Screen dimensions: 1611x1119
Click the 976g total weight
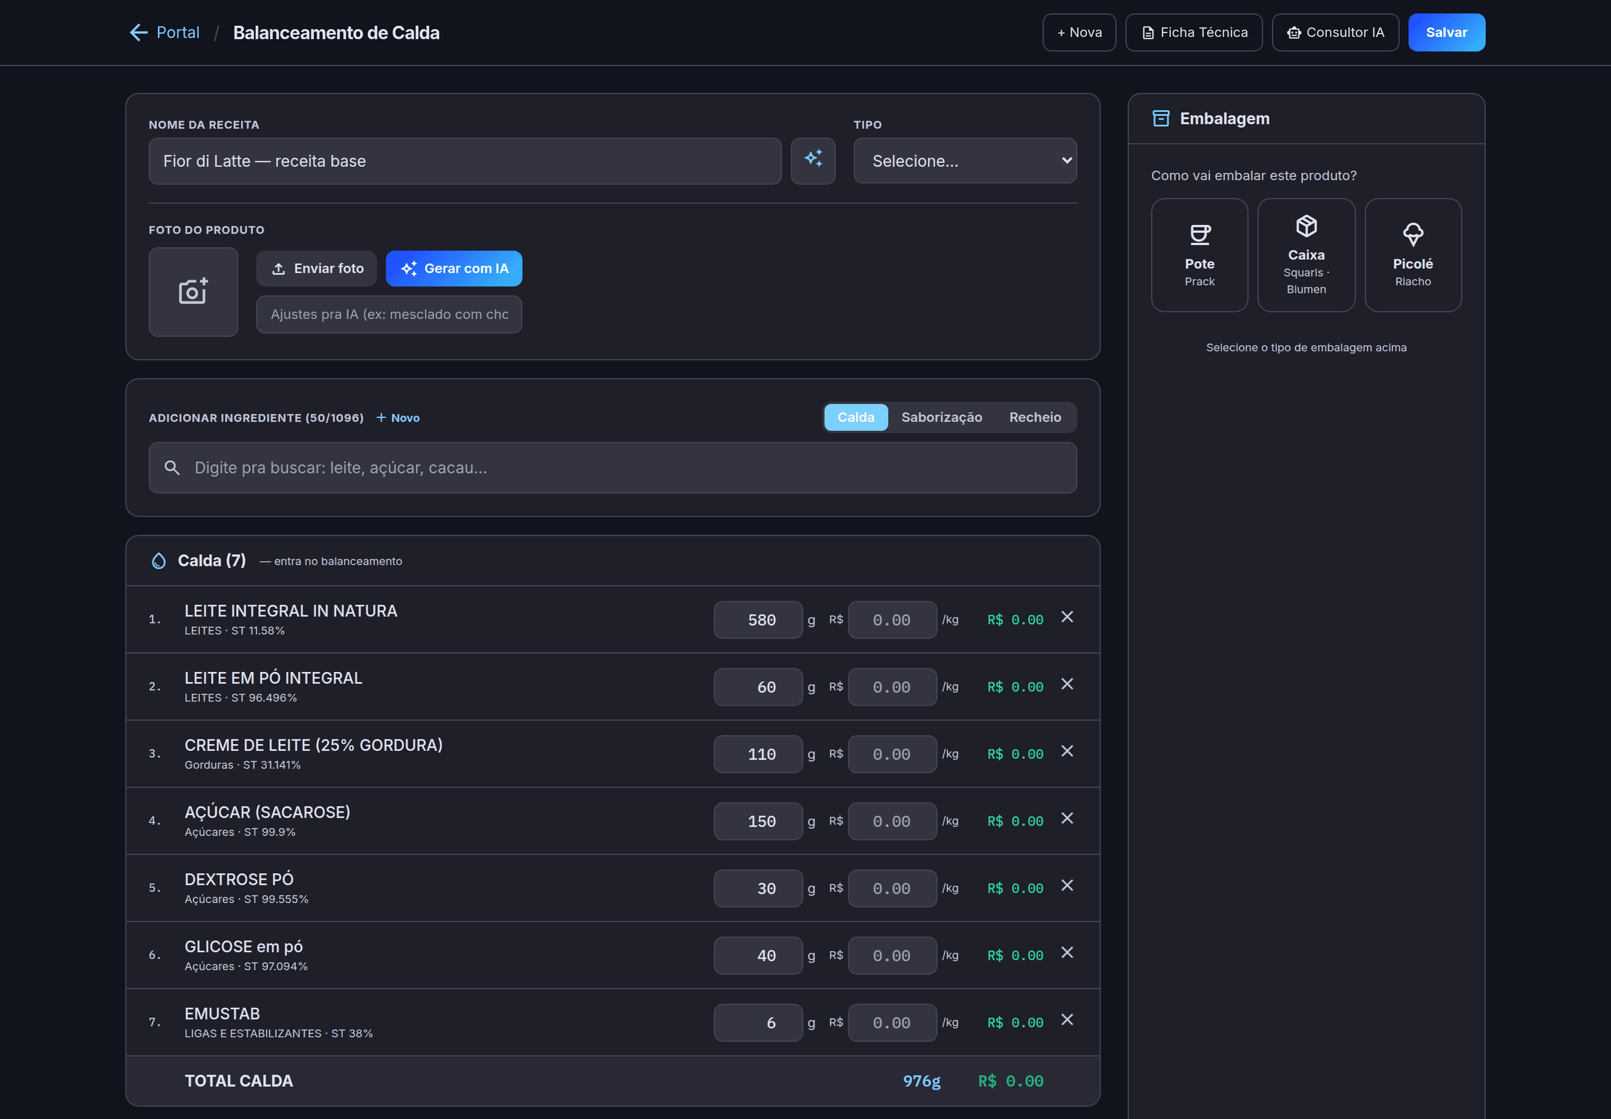(921, 1081)
